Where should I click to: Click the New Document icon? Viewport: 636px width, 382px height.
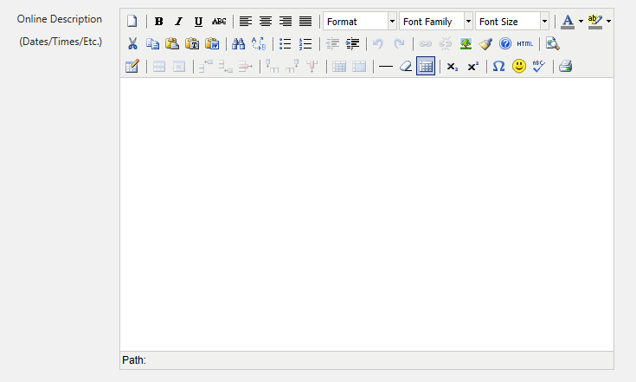click(132, 21)
